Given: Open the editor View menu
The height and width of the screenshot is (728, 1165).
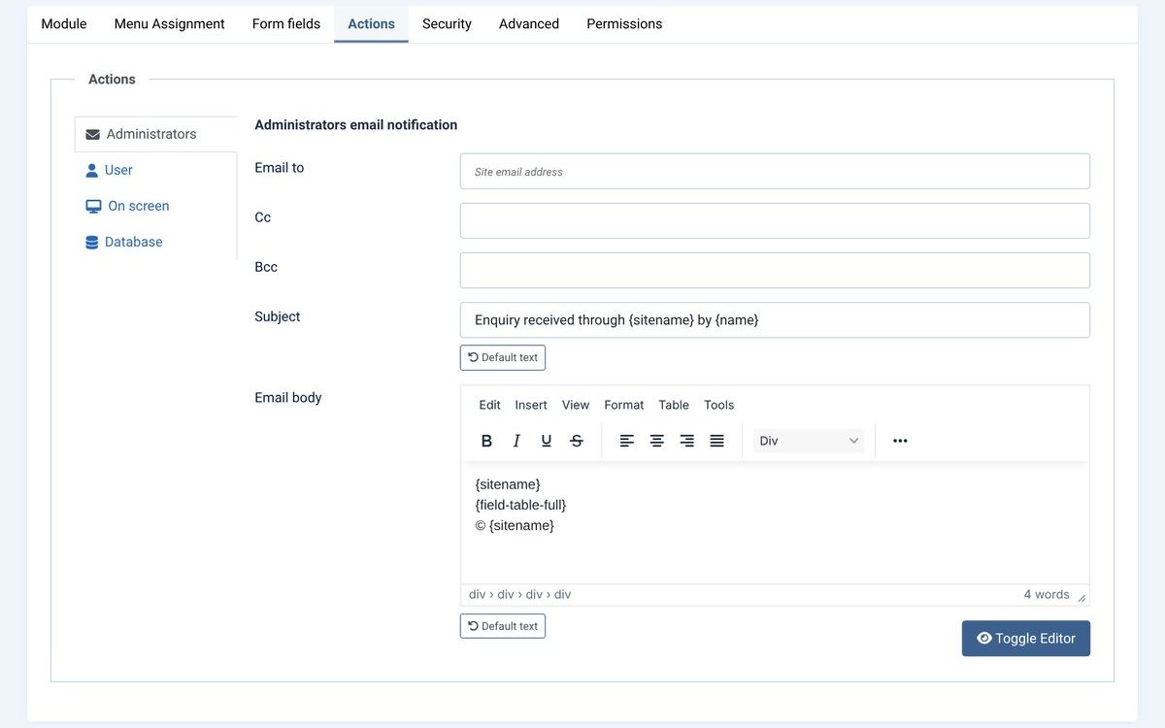Looking at the screenshot, I should [576, 405].
